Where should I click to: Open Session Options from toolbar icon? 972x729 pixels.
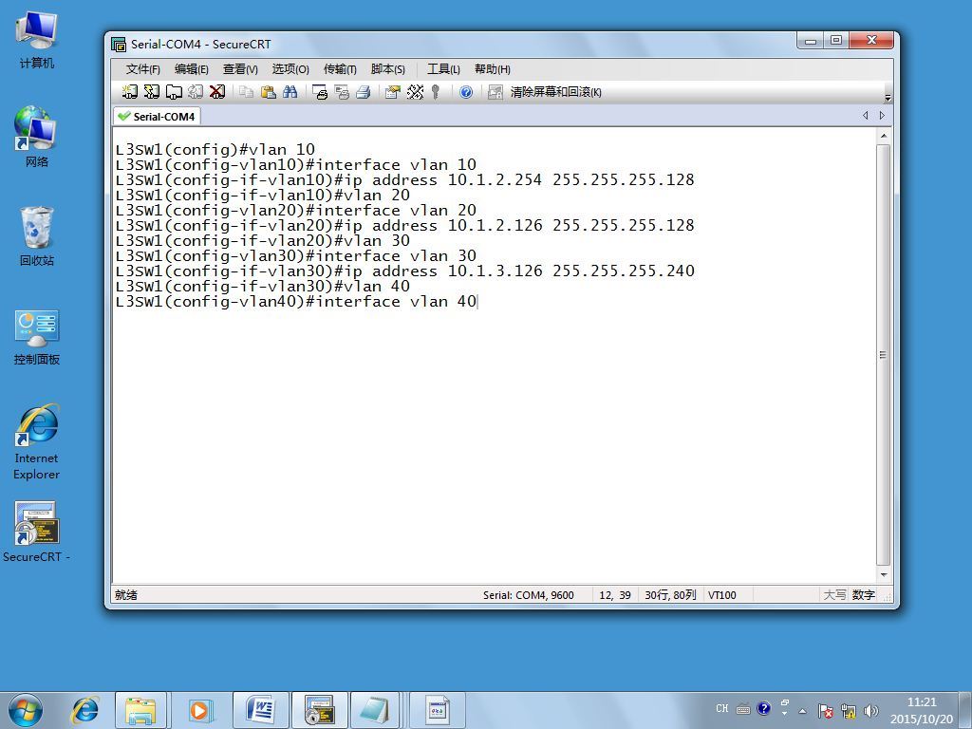(392, 92)
